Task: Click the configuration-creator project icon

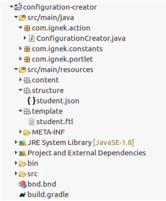Action: point(18,7)
